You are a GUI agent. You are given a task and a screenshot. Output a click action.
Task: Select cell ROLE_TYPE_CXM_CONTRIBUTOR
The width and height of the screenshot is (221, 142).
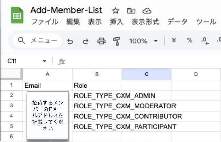(x=97, y=116)
